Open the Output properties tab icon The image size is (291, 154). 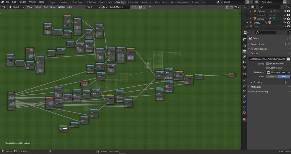point(244,51)
